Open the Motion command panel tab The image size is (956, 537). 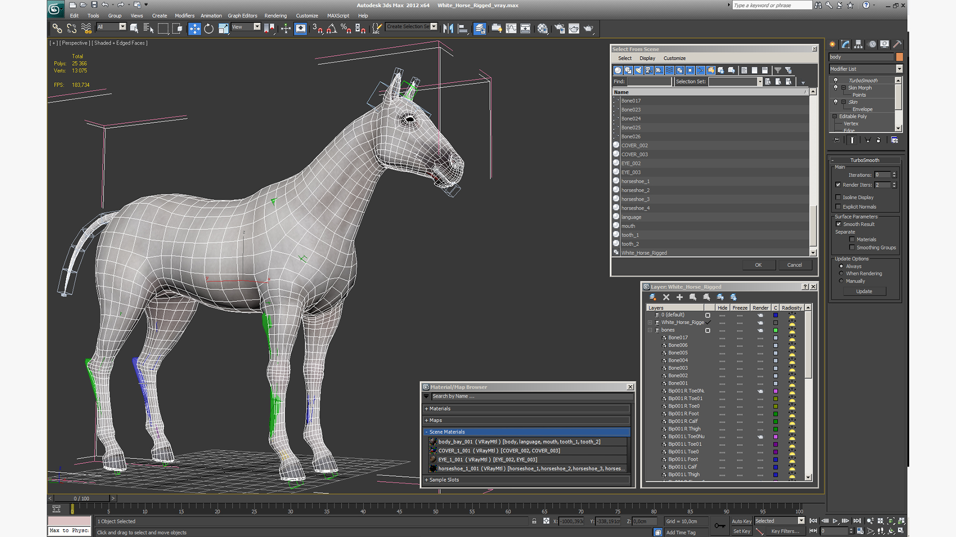tap(872, 44)
